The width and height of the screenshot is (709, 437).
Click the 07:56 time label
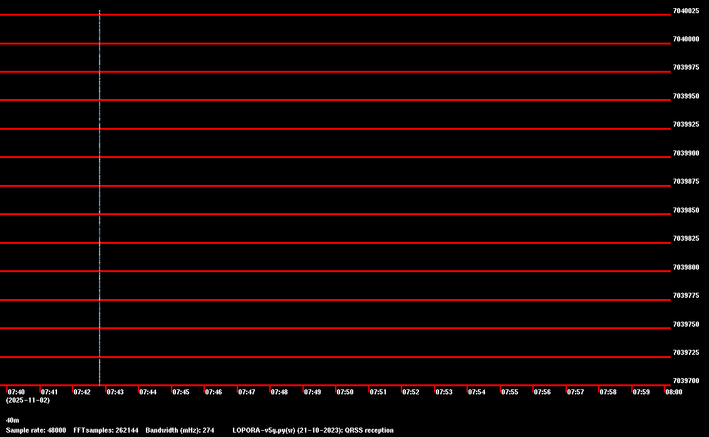542,392
